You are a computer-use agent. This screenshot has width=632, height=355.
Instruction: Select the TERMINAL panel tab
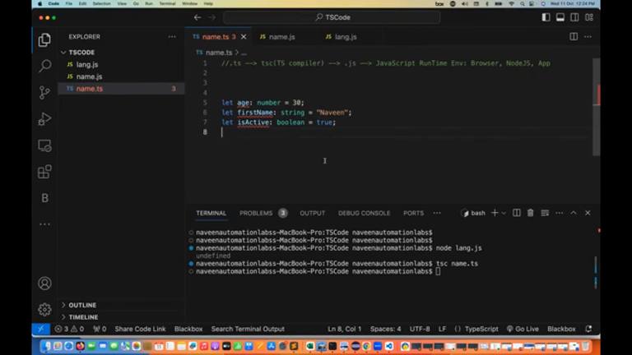click(211, 213)
